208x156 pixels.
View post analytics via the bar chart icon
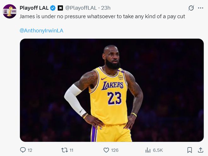(x=147, y=150)
